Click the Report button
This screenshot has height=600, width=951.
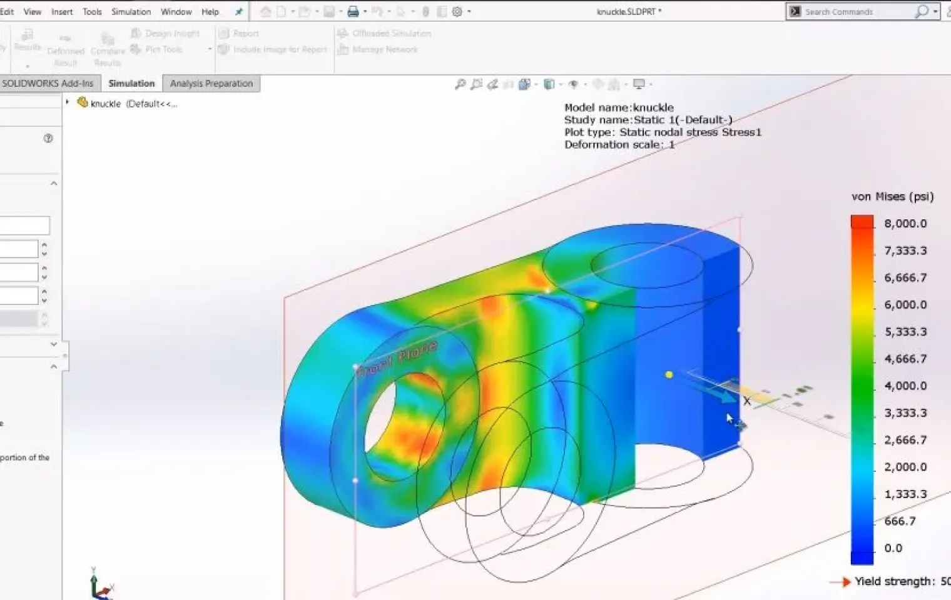coord(238,33)
